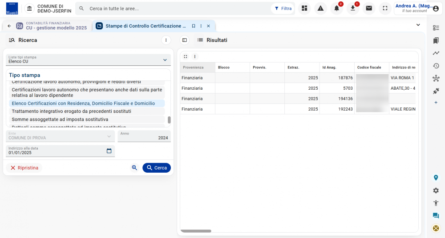Click the VIALE REGIN address cell

[402, 109]
